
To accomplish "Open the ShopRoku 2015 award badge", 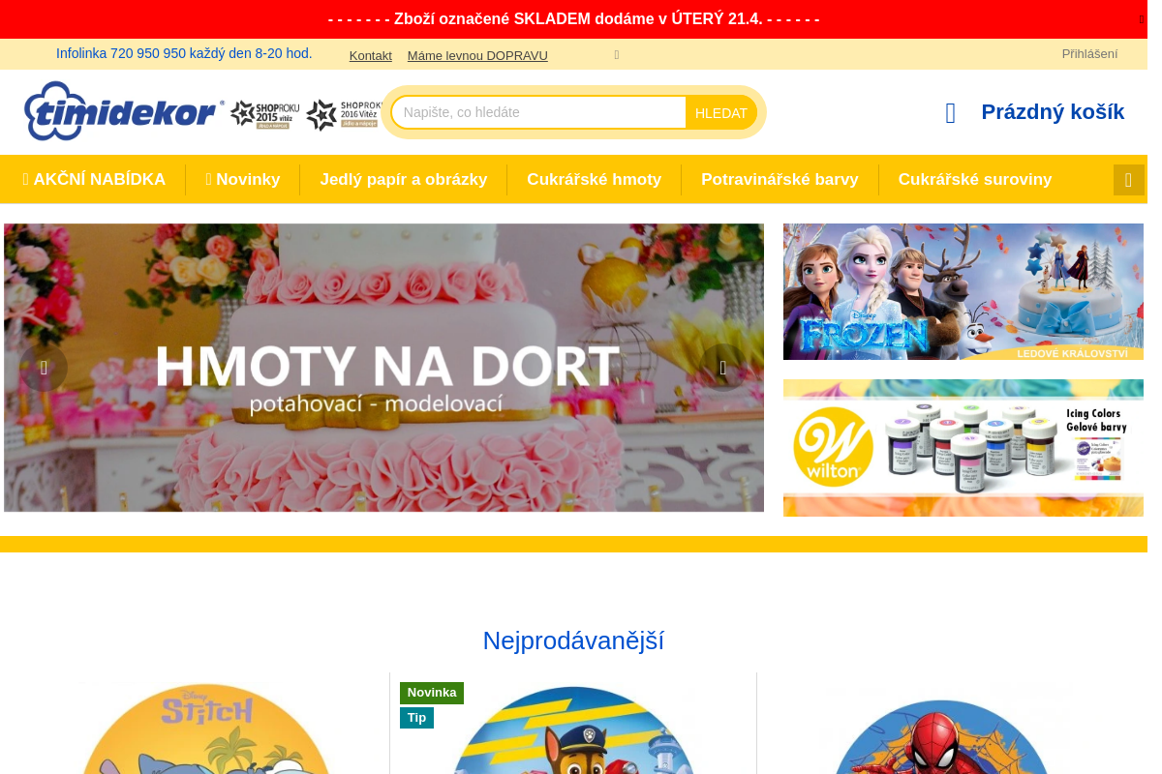I will point(265,114).
